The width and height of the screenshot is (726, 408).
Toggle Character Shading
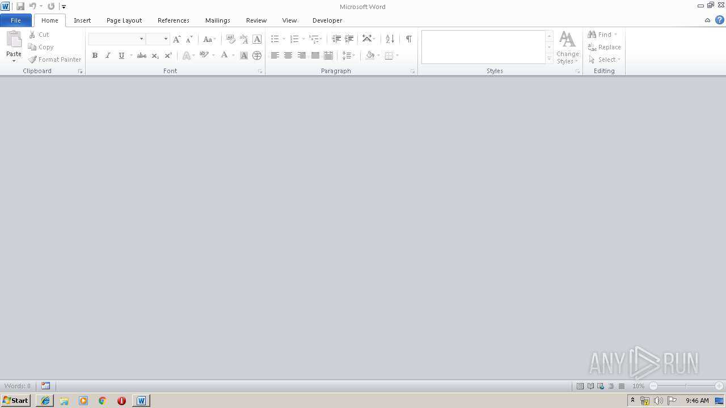[244, 56]
